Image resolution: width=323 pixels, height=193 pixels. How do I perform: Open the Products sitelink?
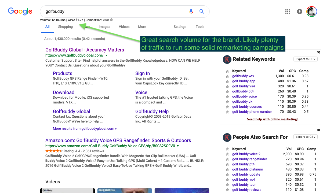pos(63,73)
